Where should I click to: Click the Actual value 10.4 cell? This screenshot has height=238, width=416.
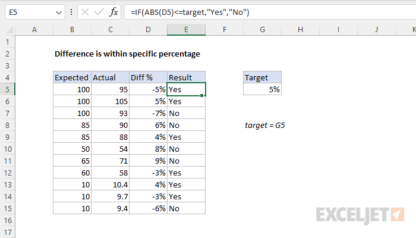coord(110,184)
